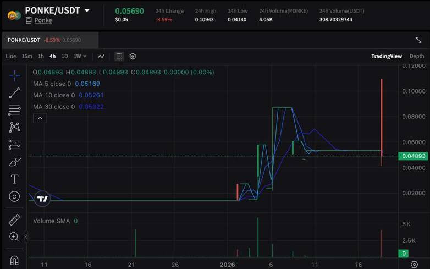430x269 pixels.
Task: Select the ruler measure tool
Action: [x=14, y=220]
